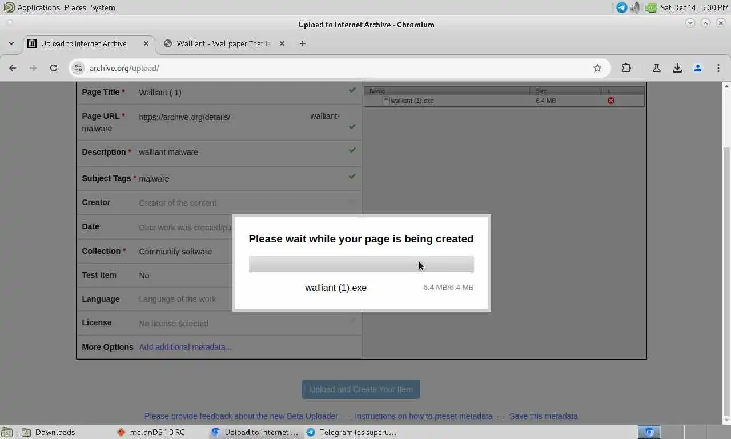The width and height of the screenshot is (731, 439).
Task: Open the beta uploader feedback link
Action: 241,416
